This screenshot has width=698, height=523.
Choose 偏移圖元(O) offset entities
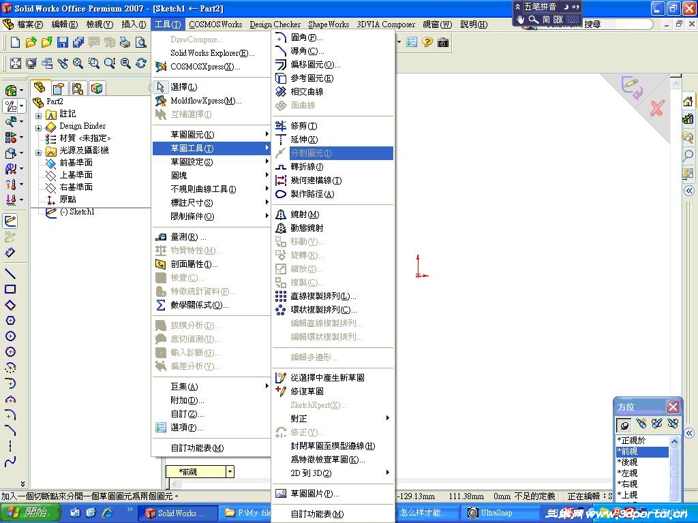(x=333, y=65)
